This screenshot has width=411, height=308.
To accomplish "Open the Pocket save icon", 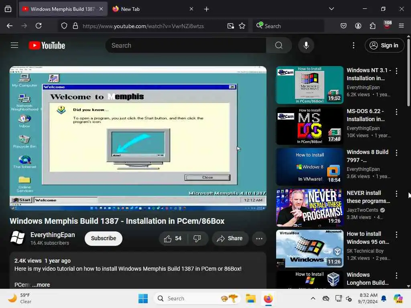I will [x=344, y=26].
